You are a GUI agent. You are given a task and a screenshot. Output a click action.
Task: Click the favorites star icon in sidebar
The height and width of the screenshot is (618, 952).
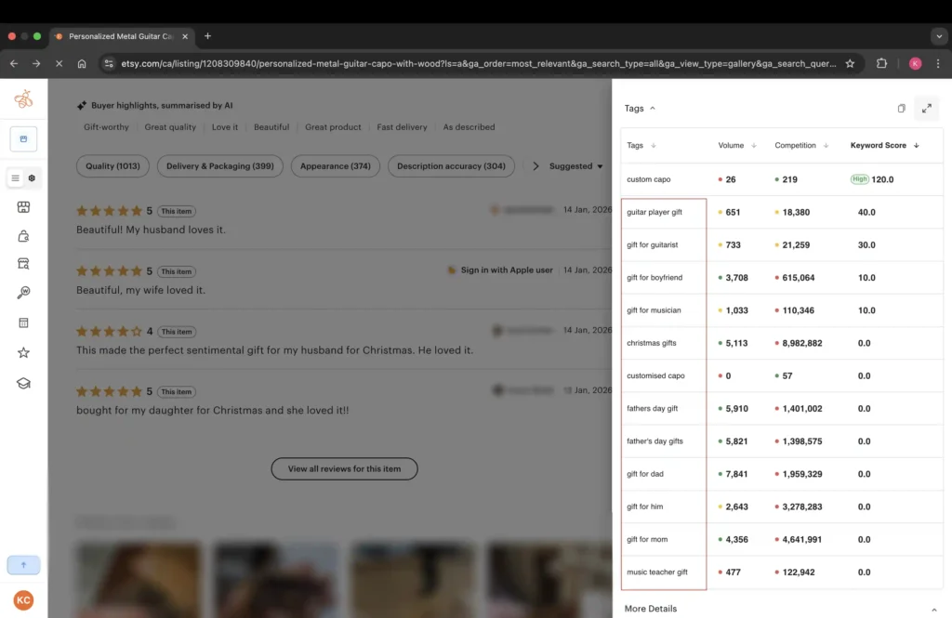(23, 352)
